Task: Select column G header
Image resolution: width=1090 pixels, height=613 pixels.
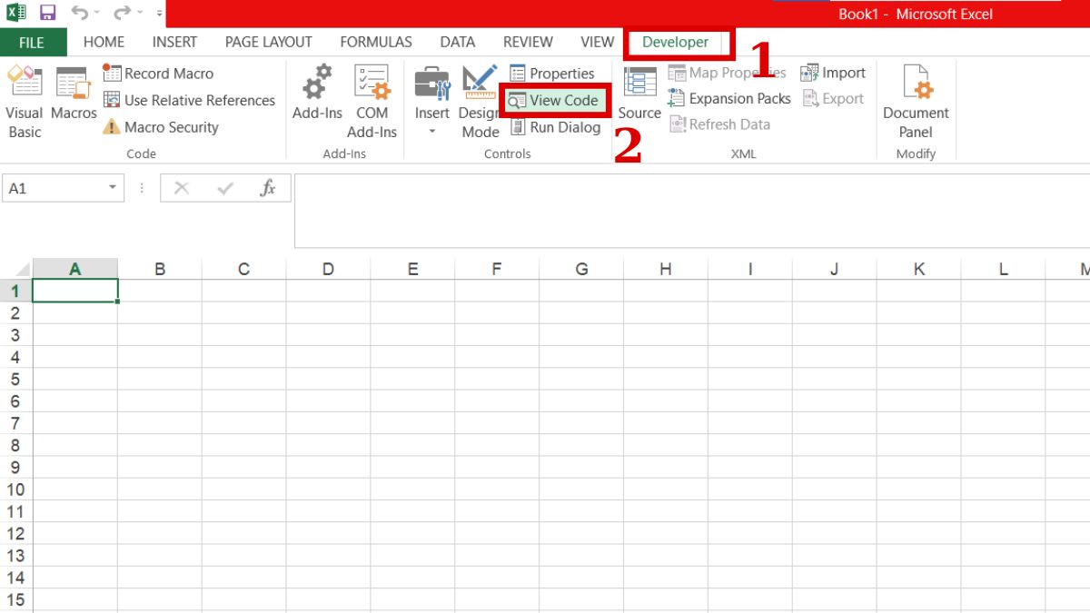Action: (x=581, y=269)
